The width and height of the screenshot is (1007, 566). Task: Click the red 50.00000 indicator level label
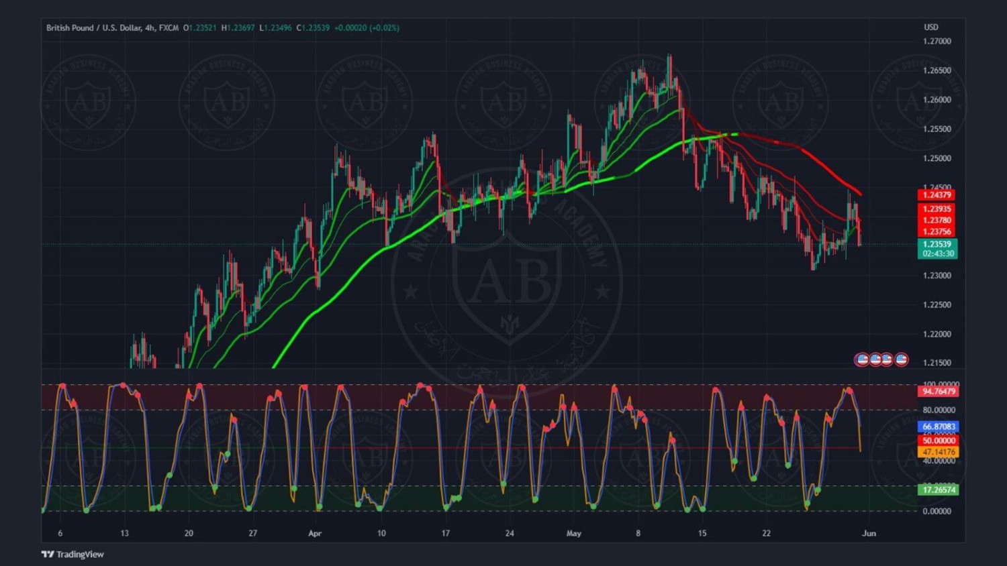[938, 441]
